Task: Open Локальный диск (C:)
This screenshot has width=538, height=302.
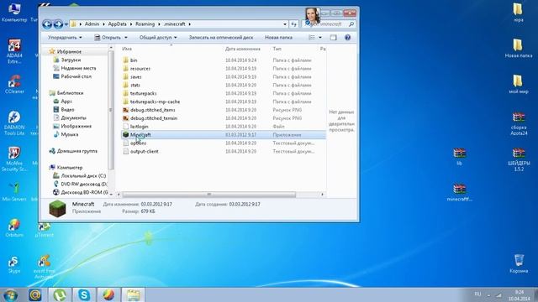Action: coord(83,175)
